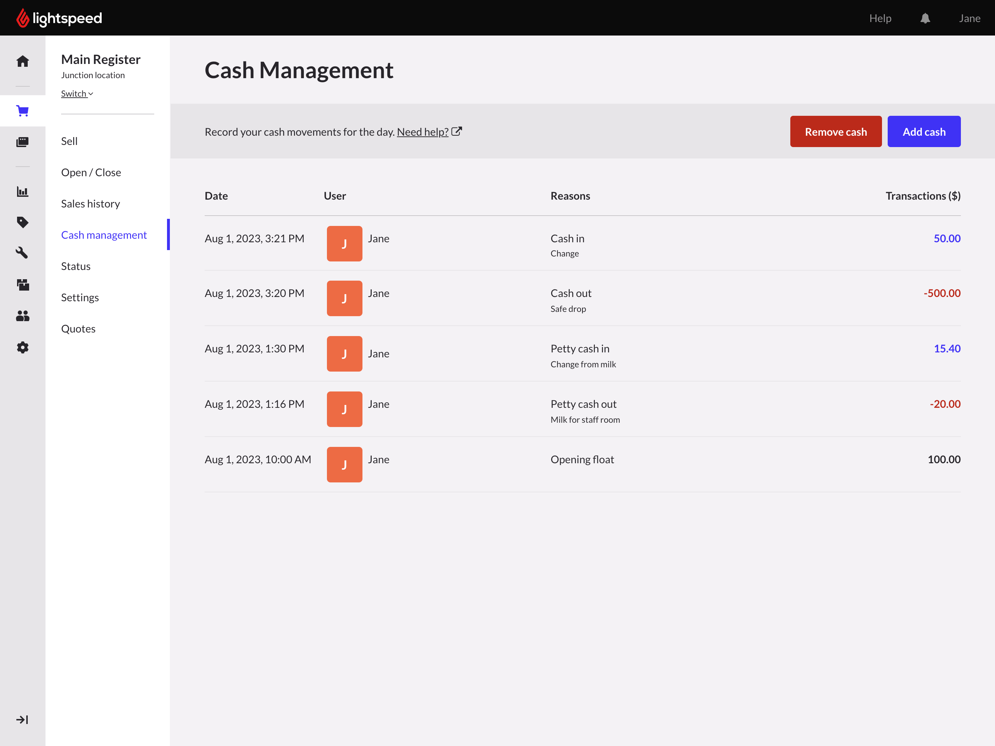Open the shopping cart Sell section icon
Image resolution: width=995 pixels, height=746 pixels.
pos(22,110)
